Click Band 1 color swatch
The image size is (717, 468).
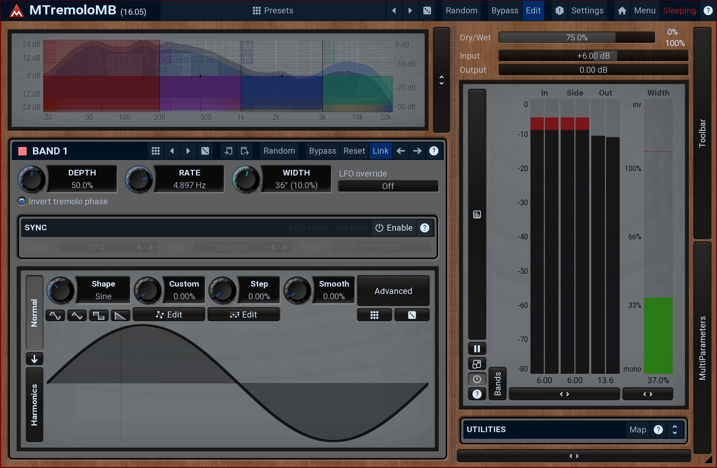tap(22, 151)
